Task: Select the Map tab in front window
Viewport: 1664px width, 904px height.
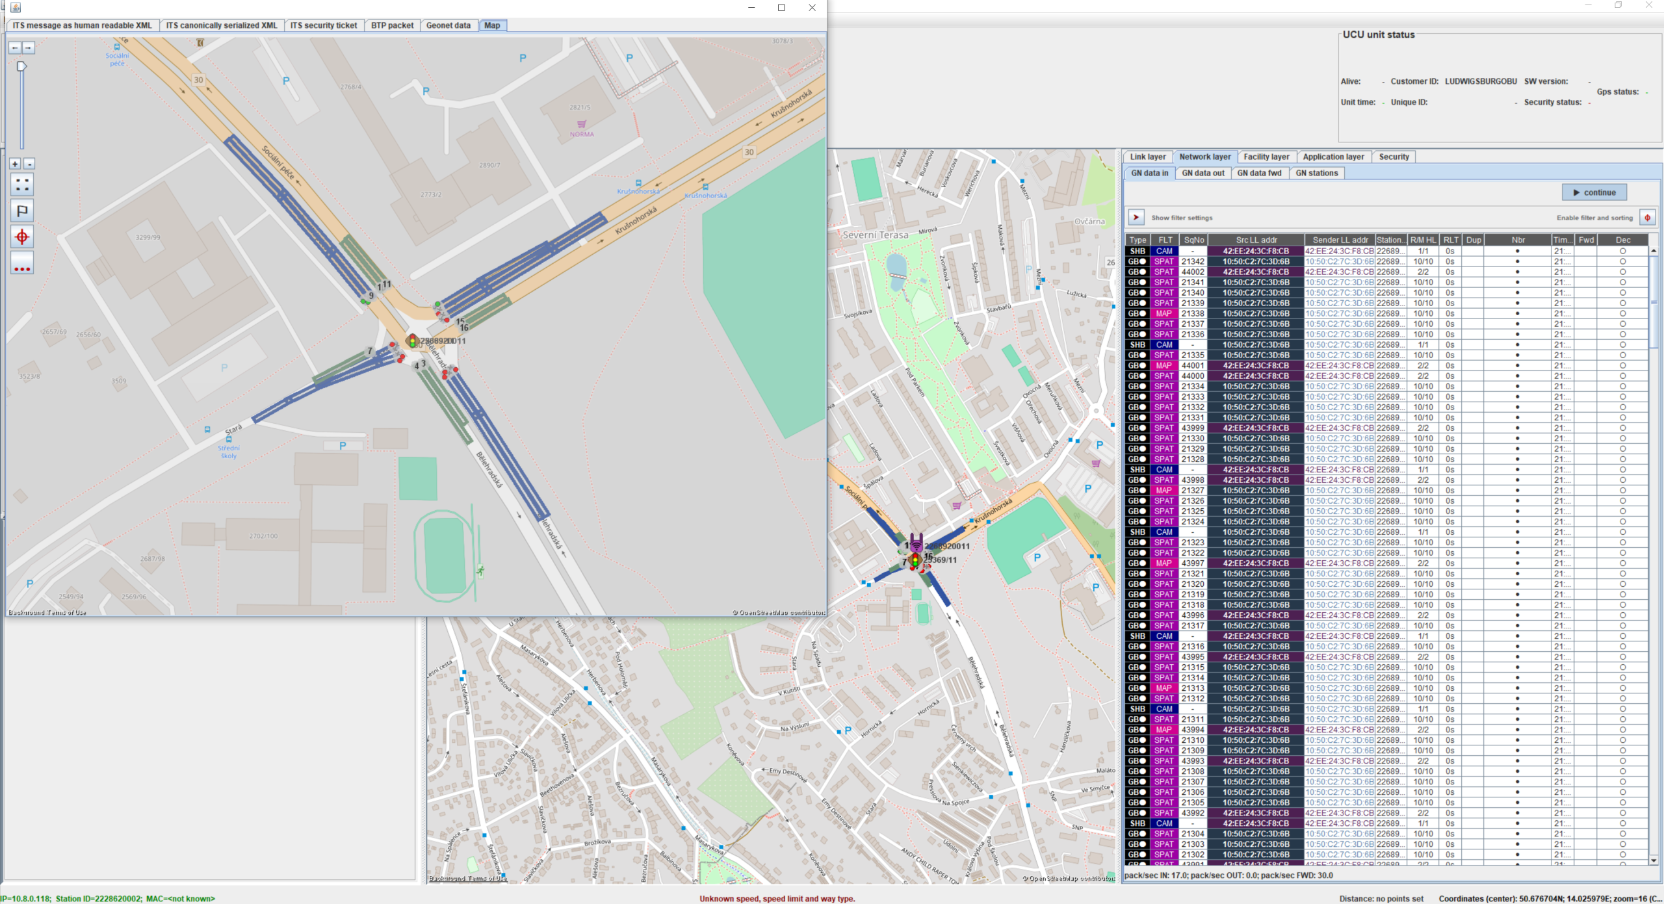Action: [492, 25]
